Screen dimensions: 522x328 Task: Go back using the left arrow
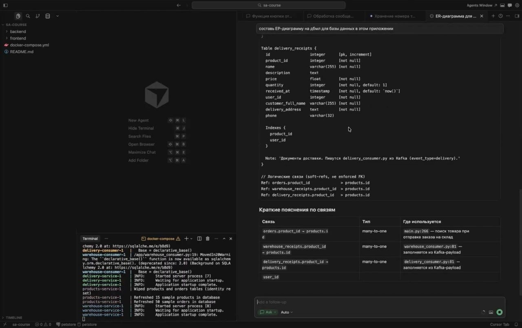point(179,5)
